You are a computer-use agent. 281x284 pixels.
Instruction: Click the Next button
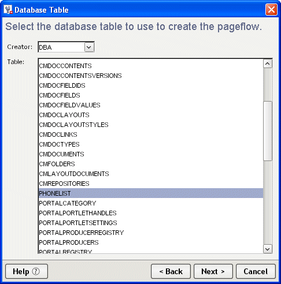click(x=213, y=271)
